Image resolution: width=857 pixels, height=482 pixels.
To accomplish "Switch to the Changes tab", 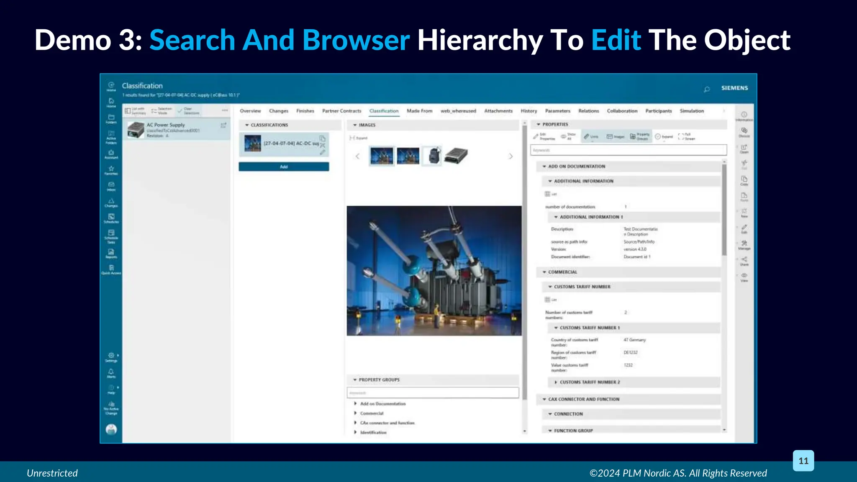I will [279, 111].
